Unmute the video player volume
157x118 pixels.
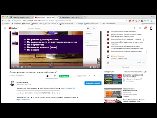click(22, 67)
